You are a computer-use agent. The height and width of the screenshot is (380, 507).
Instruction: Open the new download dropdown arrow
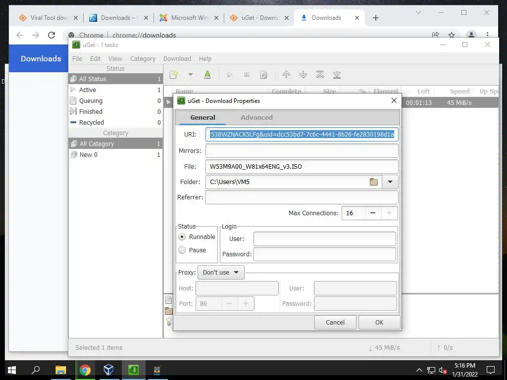[x=191, y=75]
